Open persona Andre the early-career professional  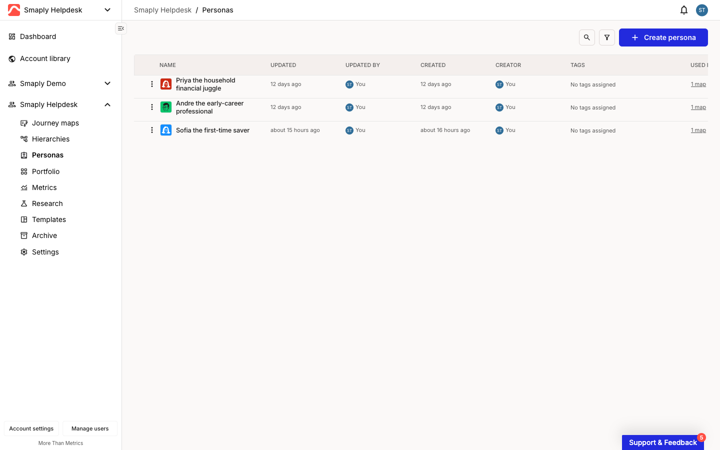tap(209, 107)
